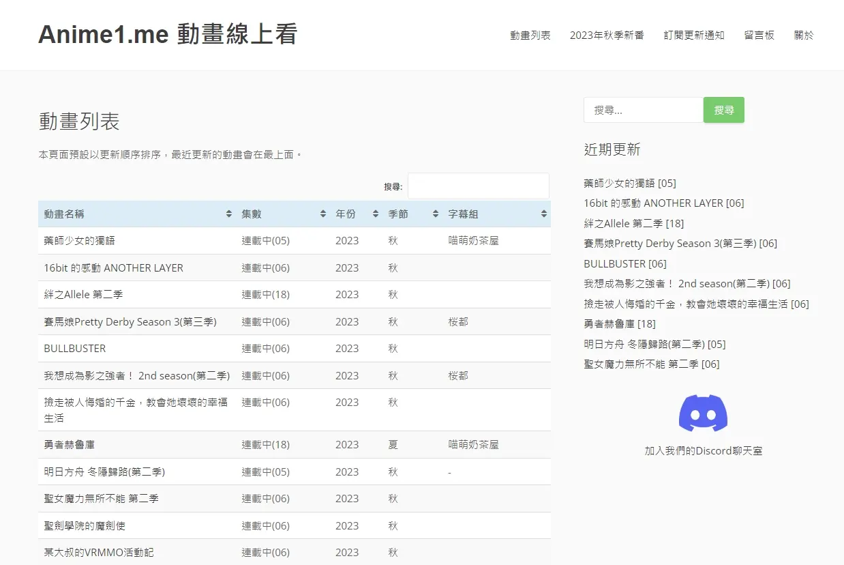Open Anime1.me 動畫線上看 site title
Image resolution: width=844 pixels, height=565 pixels.
pyautogui.click(x=168, y=34)
